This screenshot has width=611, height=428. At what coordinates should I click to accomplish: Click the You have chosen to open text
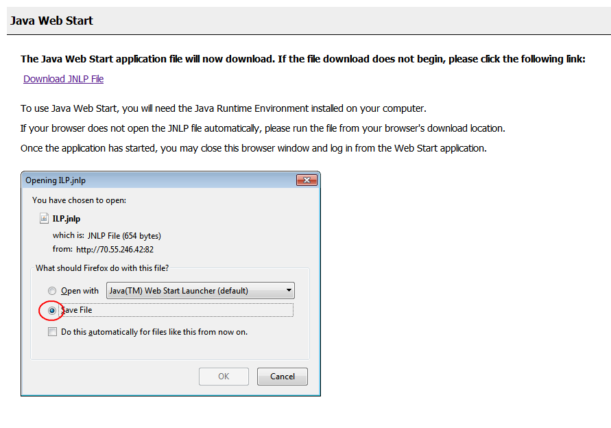pos(79,200)
